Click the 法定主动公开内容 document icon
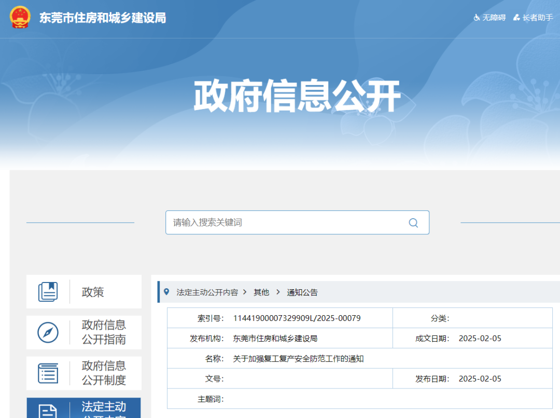 click(48, 411)
